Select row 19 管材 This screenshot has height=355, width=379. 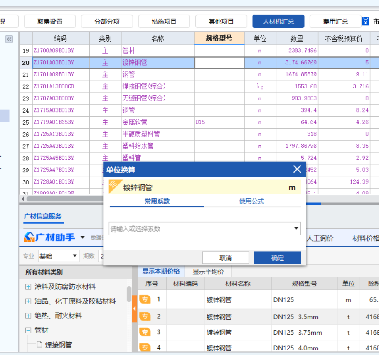199,51
